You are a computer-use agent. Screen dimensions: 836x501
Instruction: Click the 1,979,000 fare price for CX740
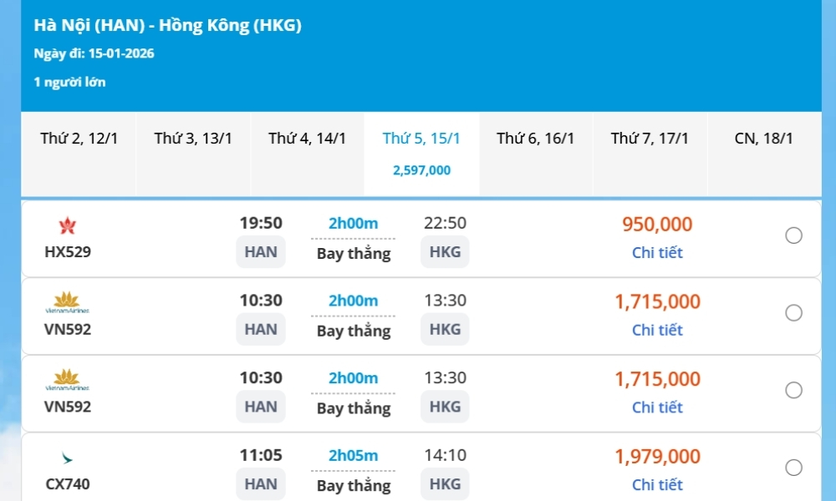point(657,456)
